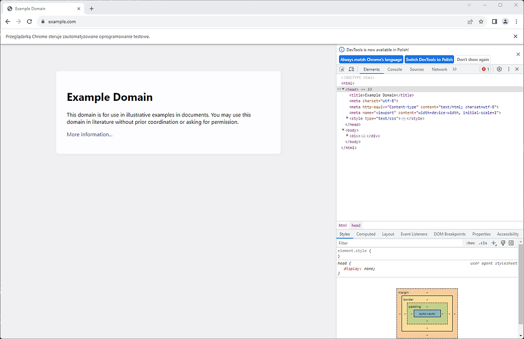This screenshot has height=339, width=524.
Task: Switch to the Console tab
Action: pos(395,69)
